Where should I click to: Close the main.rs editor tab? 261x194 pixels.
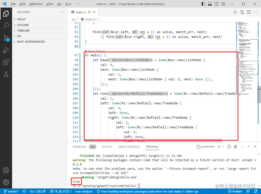click(94, 12)
